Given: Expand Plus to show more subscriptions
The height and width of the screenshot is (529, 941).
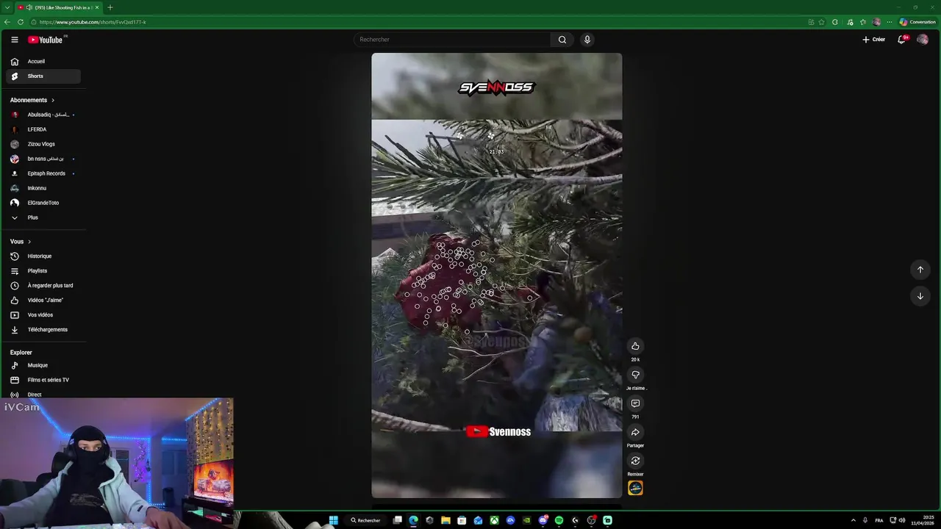Looking at the screenshot, I should tap(43, 217).
